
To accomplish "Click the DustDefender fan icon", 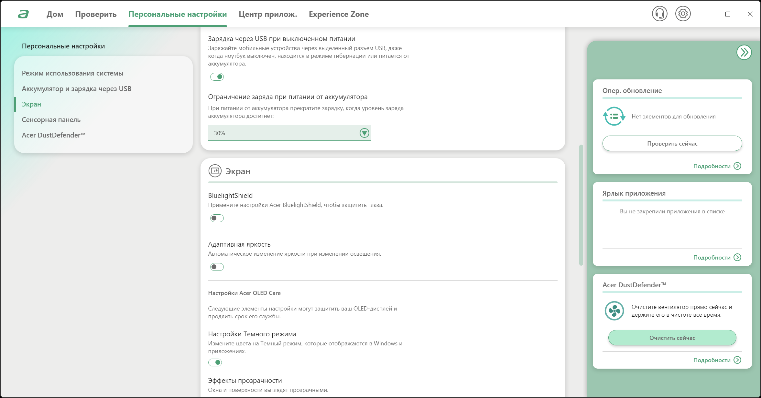I will coord(614,311).
